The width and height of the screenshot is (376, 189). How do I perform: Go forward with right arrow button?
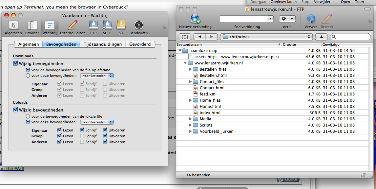pyautogui.click(x=212, y=37)
